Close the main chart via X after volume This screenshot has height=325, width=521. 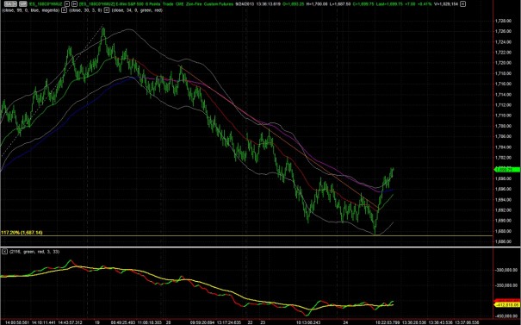462,4
